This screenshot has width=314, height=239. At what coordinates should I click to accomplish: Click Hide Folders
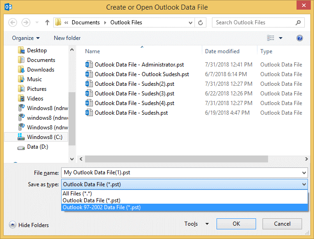click(29, 225)
